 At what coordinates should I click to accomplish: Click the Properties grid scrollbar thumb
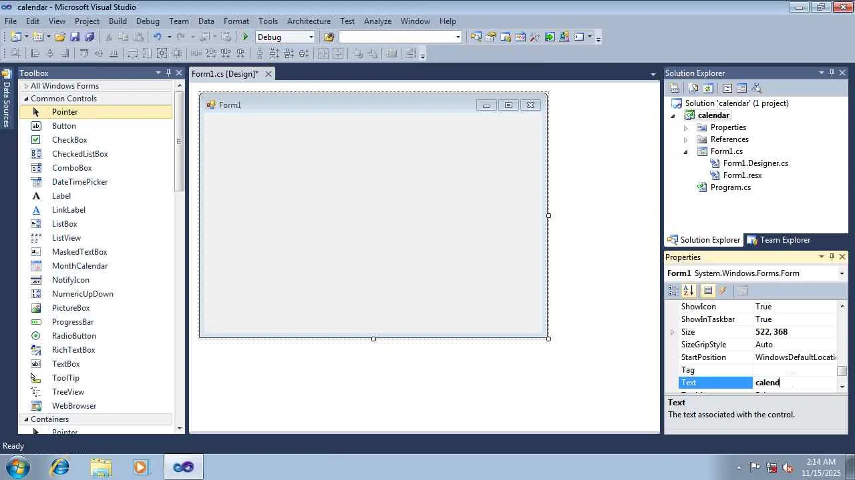(x=842, y=372)
